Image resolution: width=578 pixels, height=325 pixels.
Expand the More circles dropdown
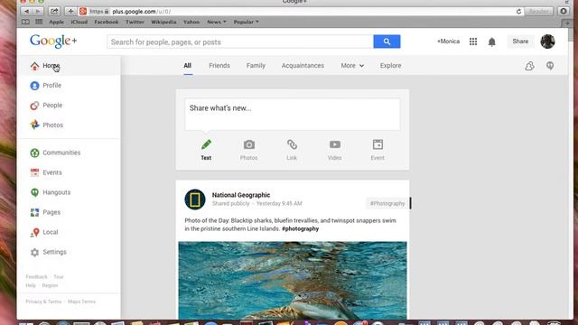(x=352, y=66)
